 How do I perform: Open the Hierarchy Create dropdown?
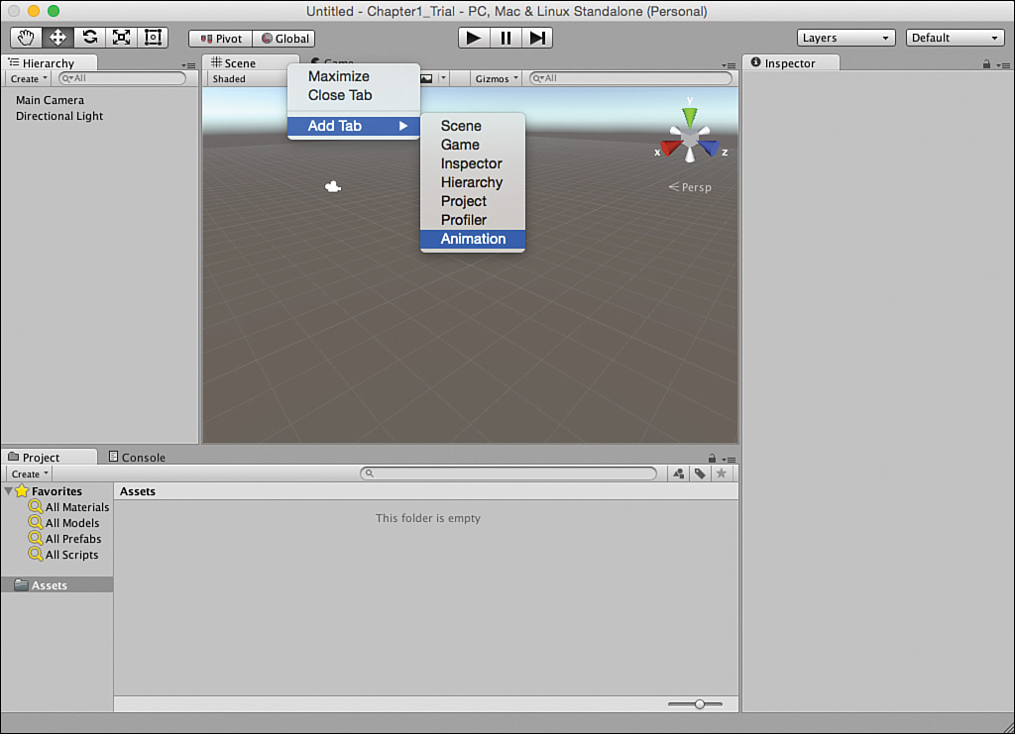click(x=29, y=79)
